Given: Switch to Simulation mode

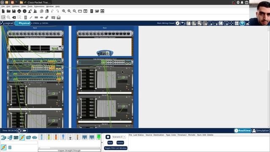Looking at the screenshot, I should tap(260, 130).
